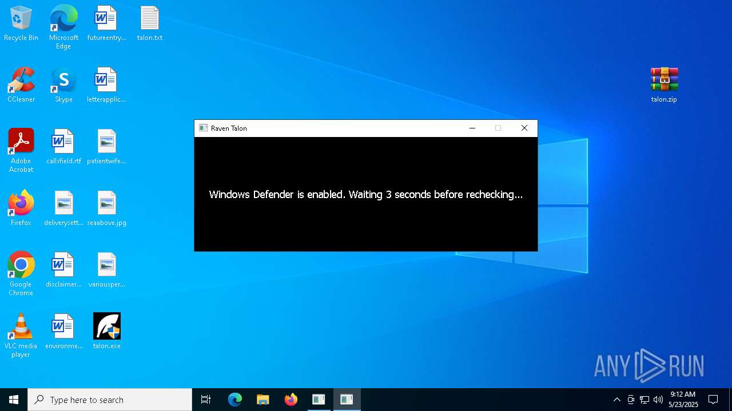Launch Edge from the taskbar
This screenshot has width=732, height=411.
(x=235, y=400)
